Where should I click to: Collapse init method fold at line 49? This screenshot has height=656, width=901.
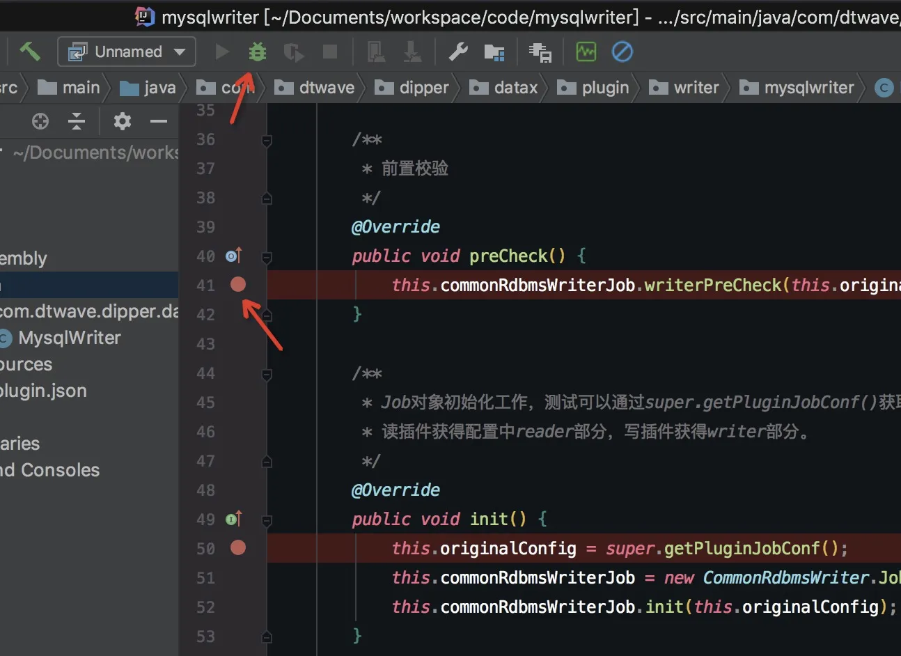pyautogui.click(x=267, y=521)
